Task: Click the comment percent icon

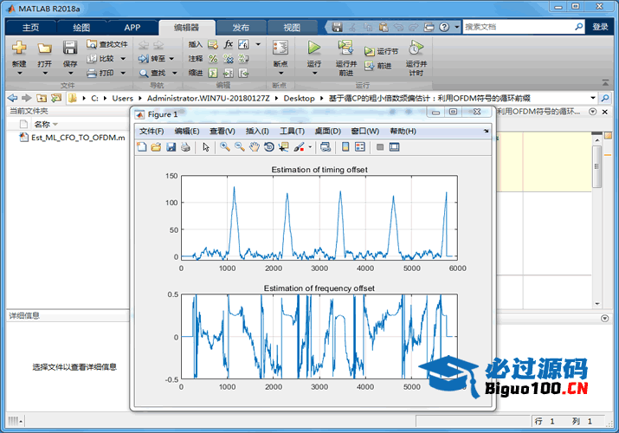Action: tap(213, 59)
